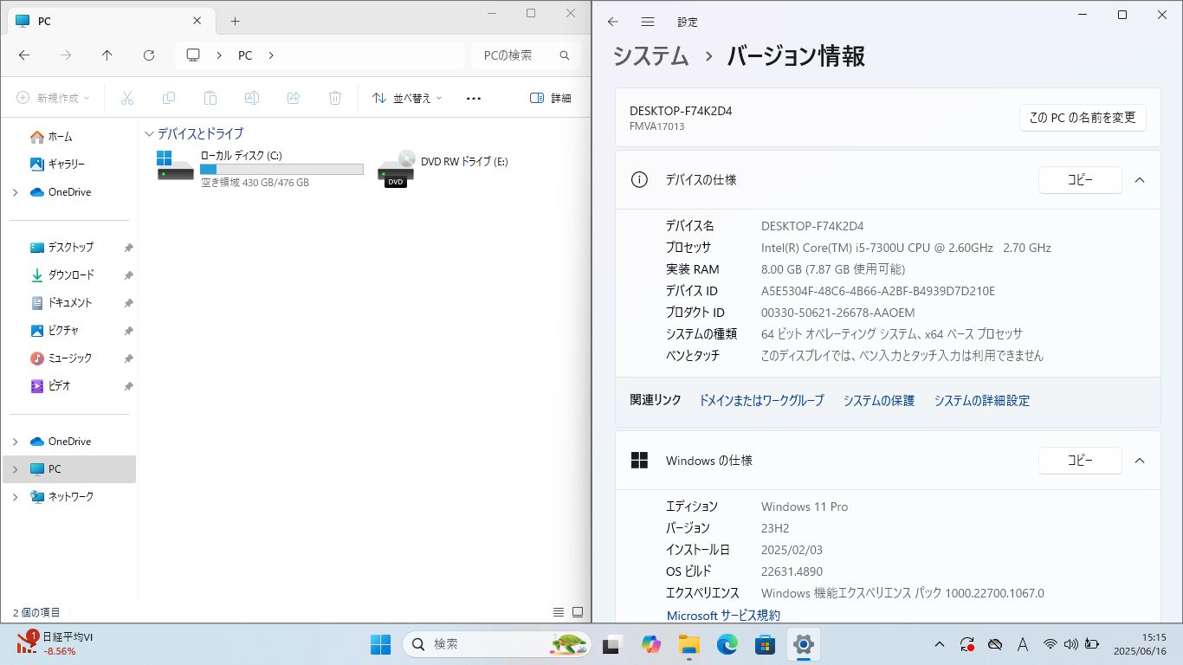
Task: Open a new File Explorer tab with plus
Action: [235, 21]
